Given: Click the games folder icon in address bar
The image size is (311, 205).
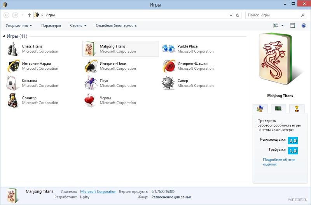Looking at the screenshot, I should [37, 15].
